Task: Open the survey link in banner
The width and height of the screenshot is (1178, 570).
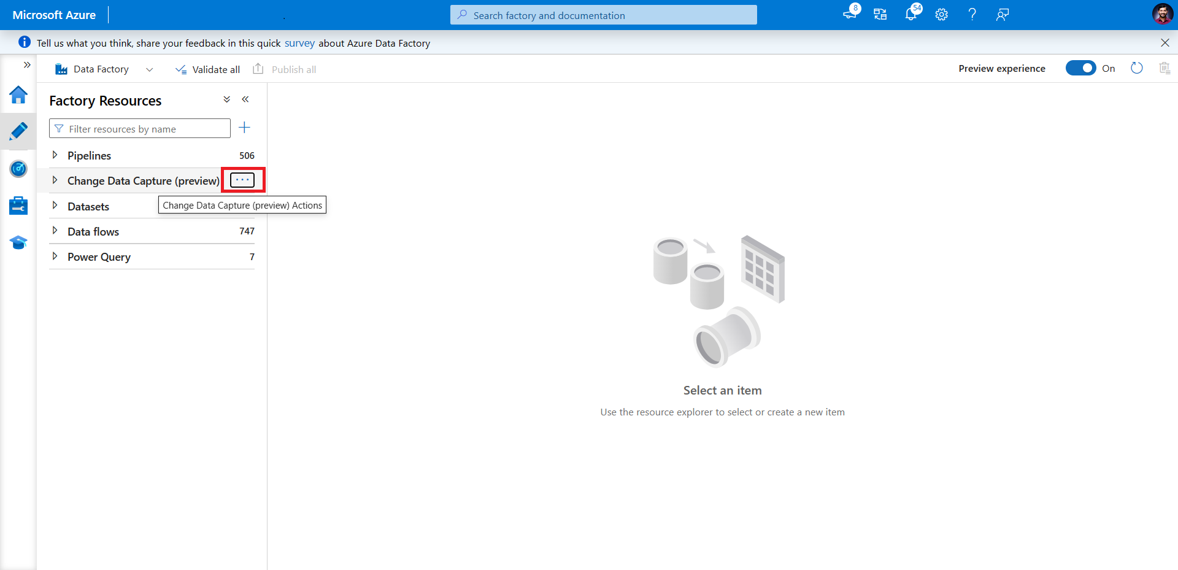Action: (299, 43)
